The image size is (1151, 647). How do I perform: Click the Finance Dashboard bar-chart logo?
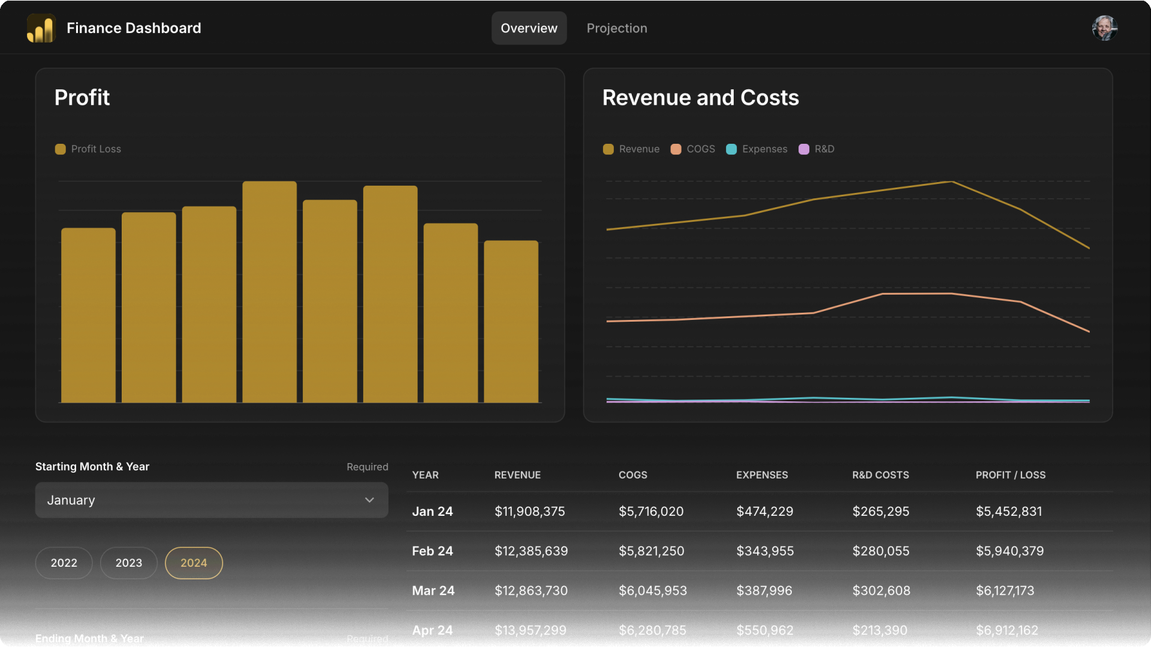pos(41,28)
